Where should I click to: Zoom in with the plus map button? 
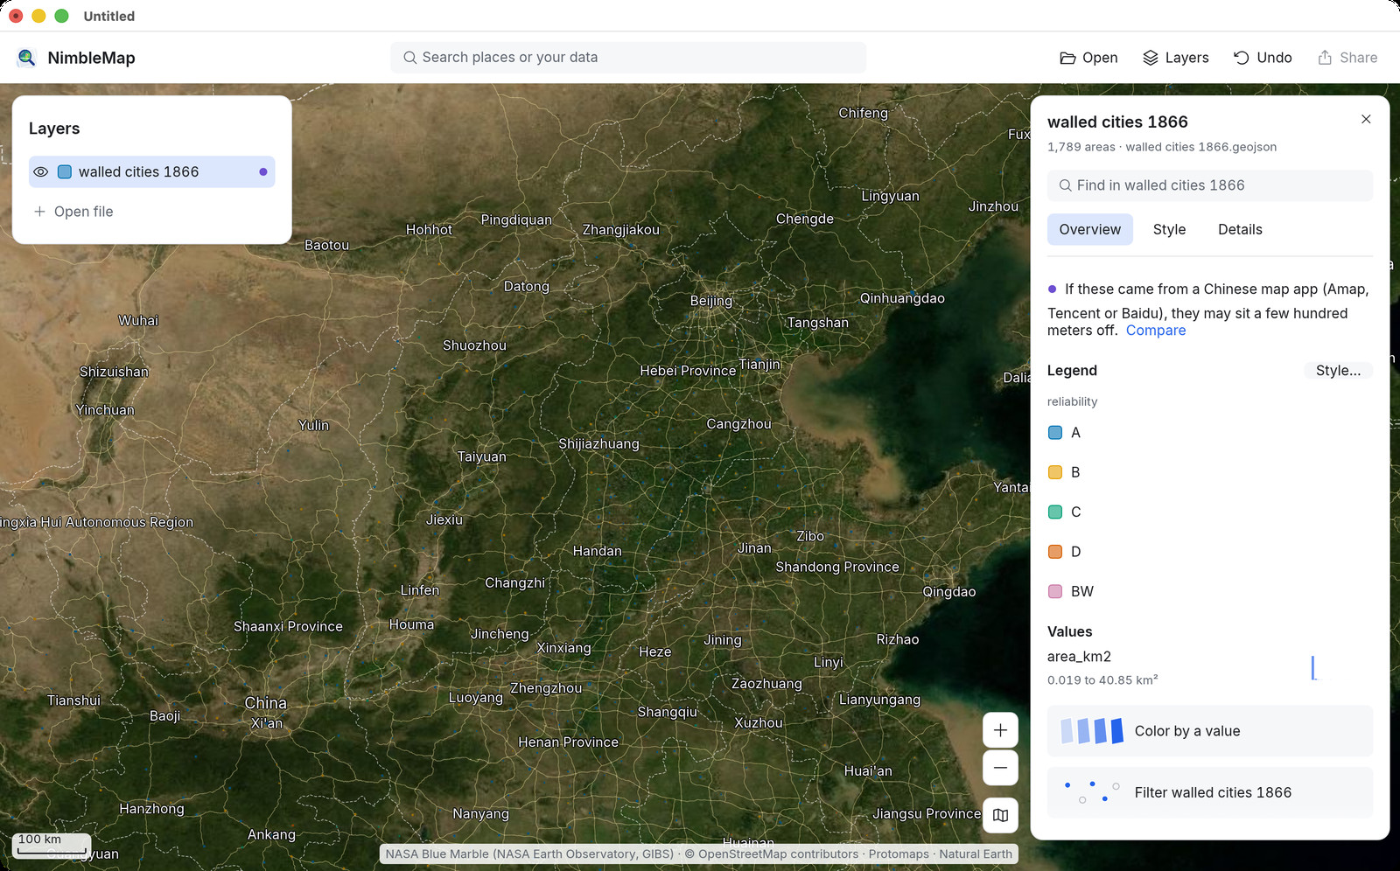click(x=1000, y=730)
